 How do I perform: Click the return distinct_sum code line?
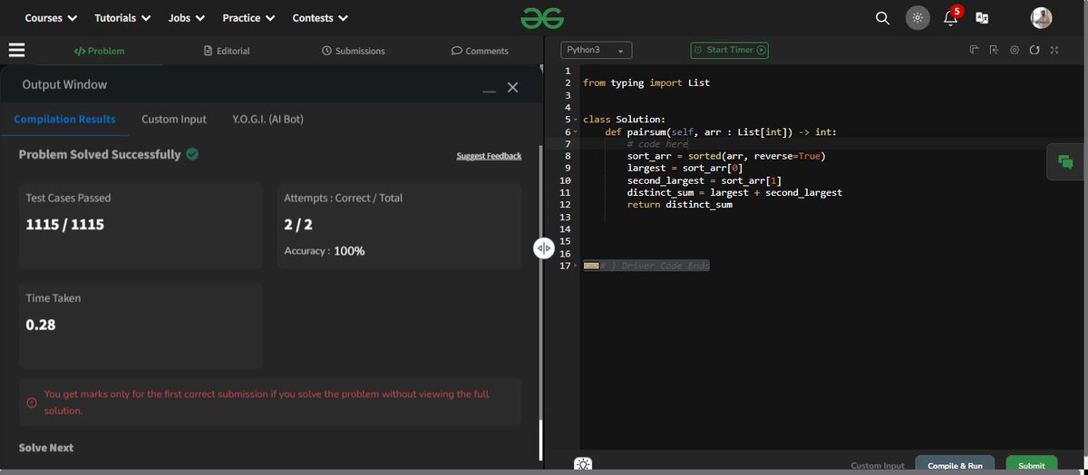(679, 204)
